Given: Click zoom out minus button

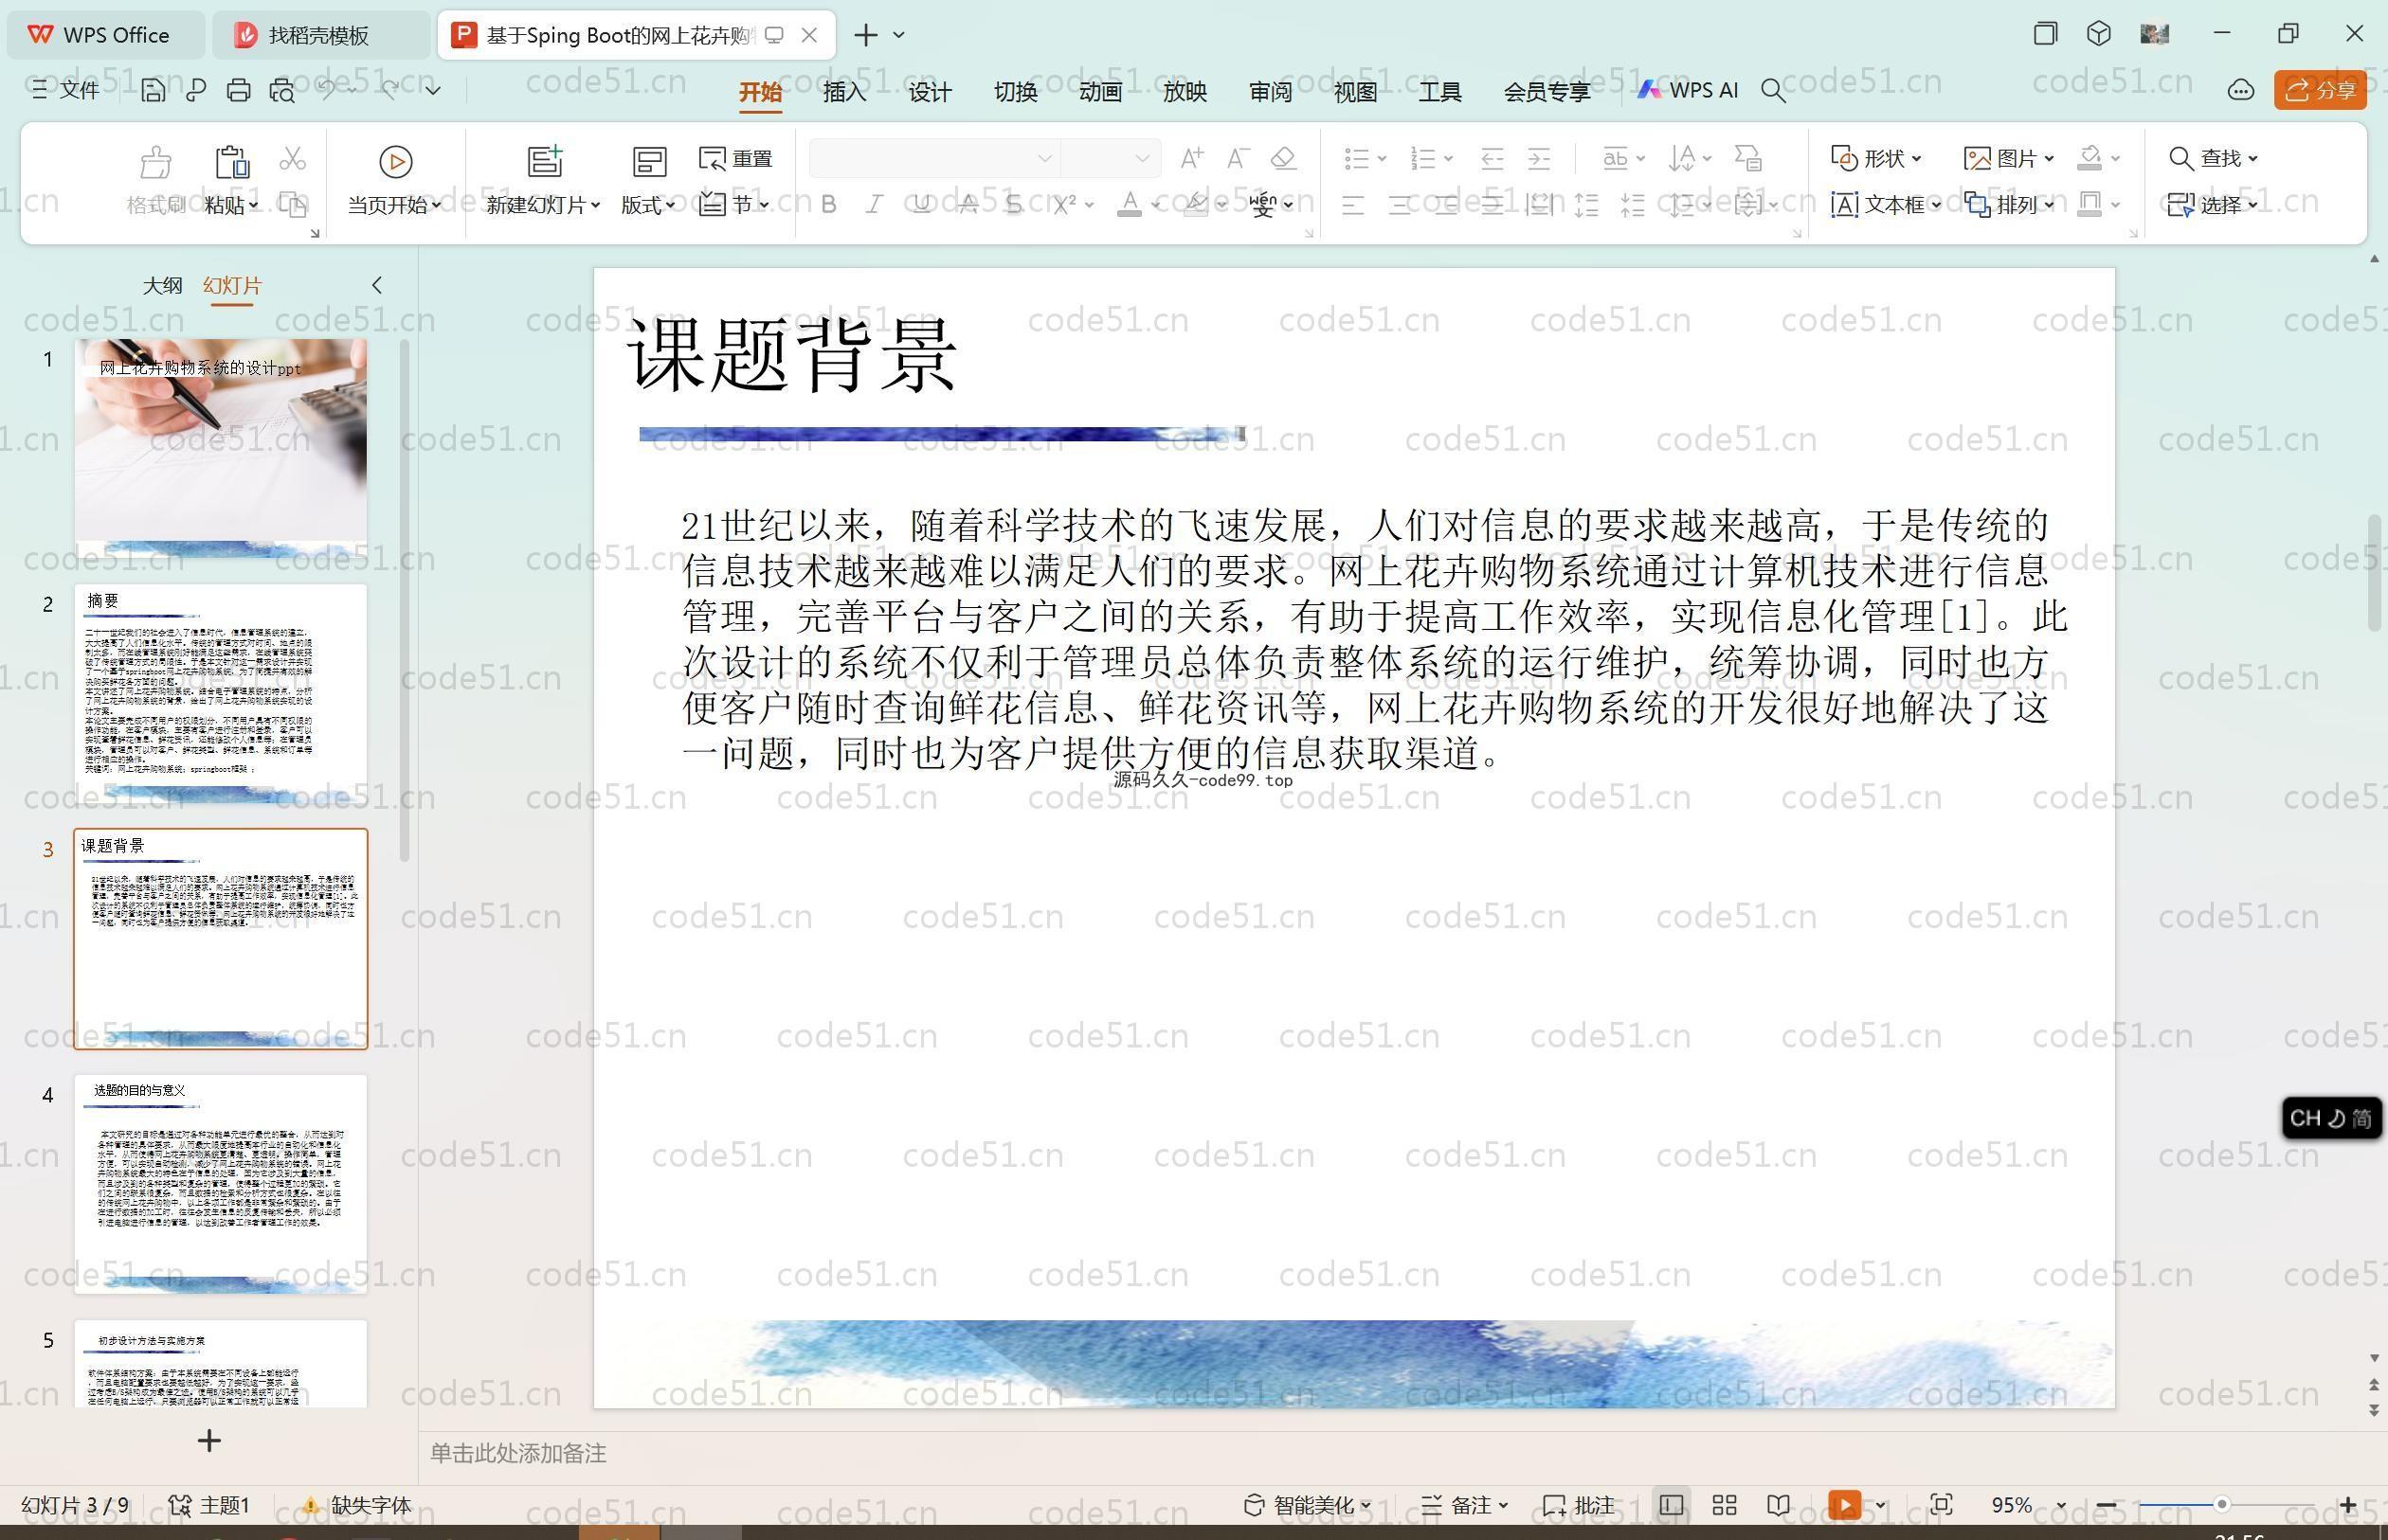Looking at the screenshot, I should click(2106, 1505).
